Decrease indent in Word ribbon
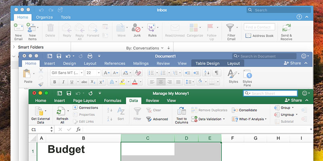 pyautogui.click(x=188, y=73)
